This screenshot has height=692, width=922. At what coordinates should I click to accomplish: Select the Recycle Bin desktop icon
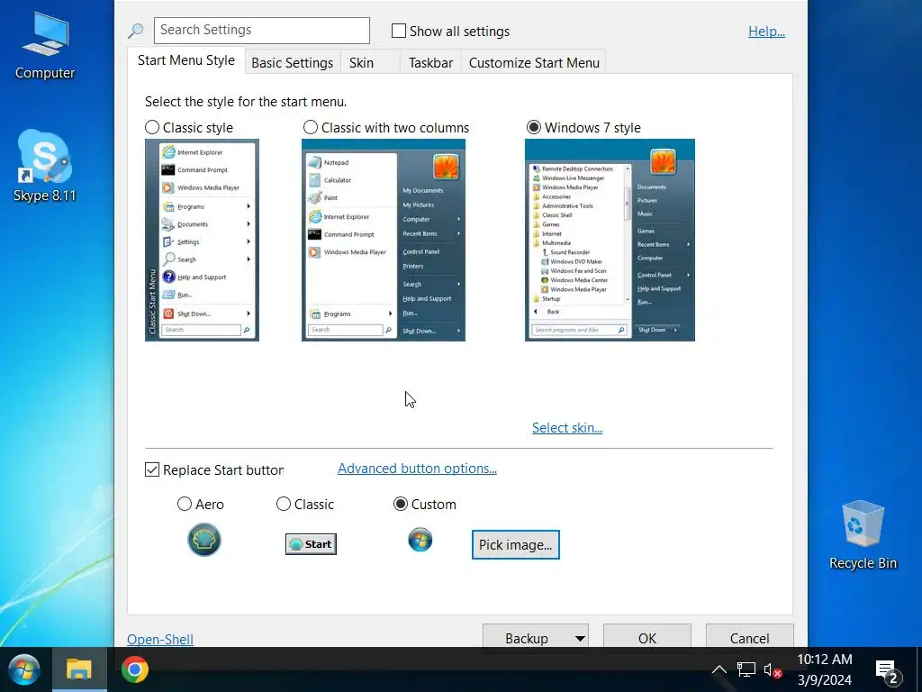[x=863, y=535]
